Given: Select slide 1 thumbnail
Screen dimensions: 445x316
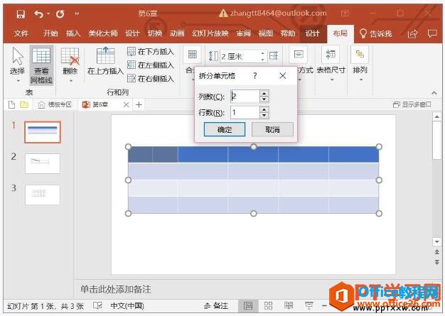Looking at the screenshot, I should [43, 132].
